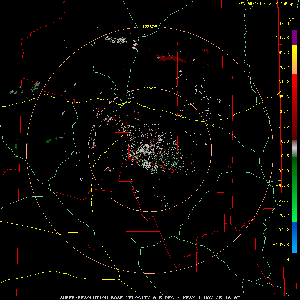Select the -94.2 legend value
The image size is (300, 300).
[x=282, y=230]
